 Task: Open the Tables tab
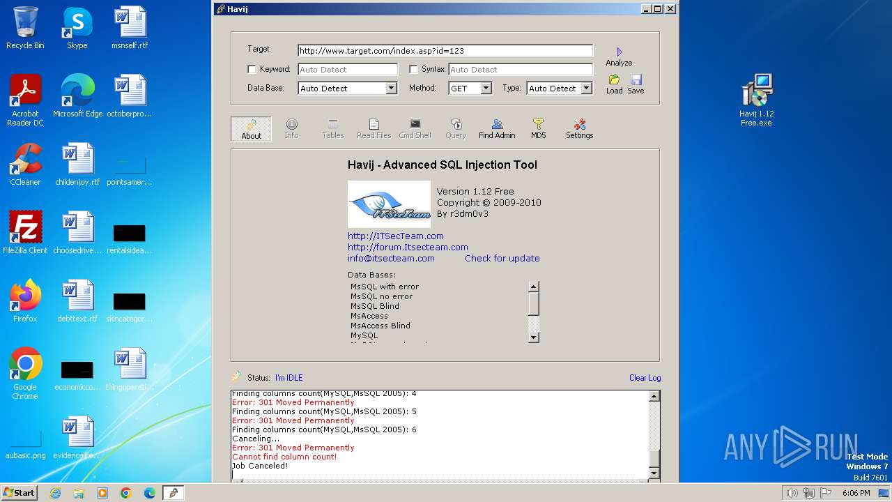click(x=333, y=129)
